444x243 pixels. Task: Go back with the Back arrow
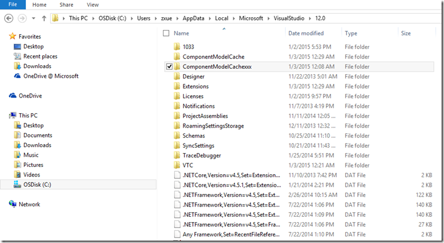(x=9, y=19)
